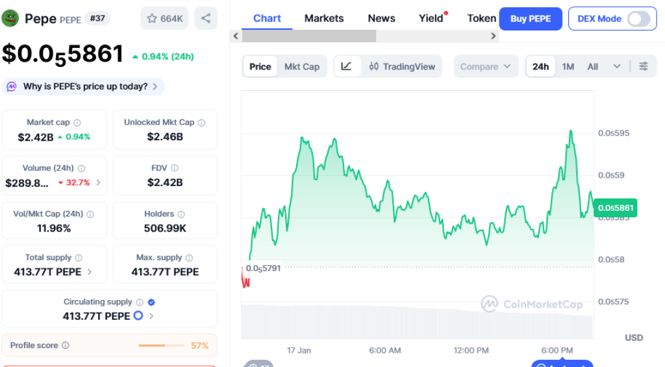
Task: Select the line chart type icon
Action: (x=347, y=66)
